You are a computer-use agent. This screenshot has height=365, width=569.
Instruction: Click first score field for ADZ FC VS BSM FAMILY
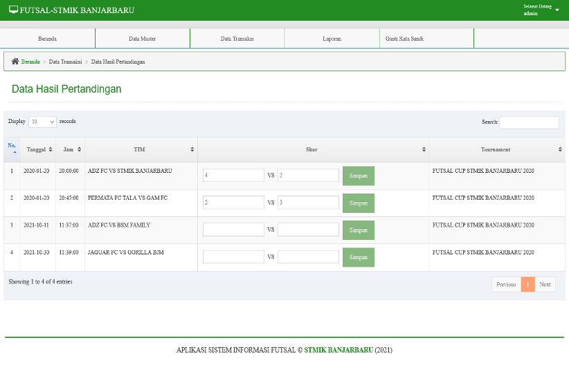click(233, 230)
